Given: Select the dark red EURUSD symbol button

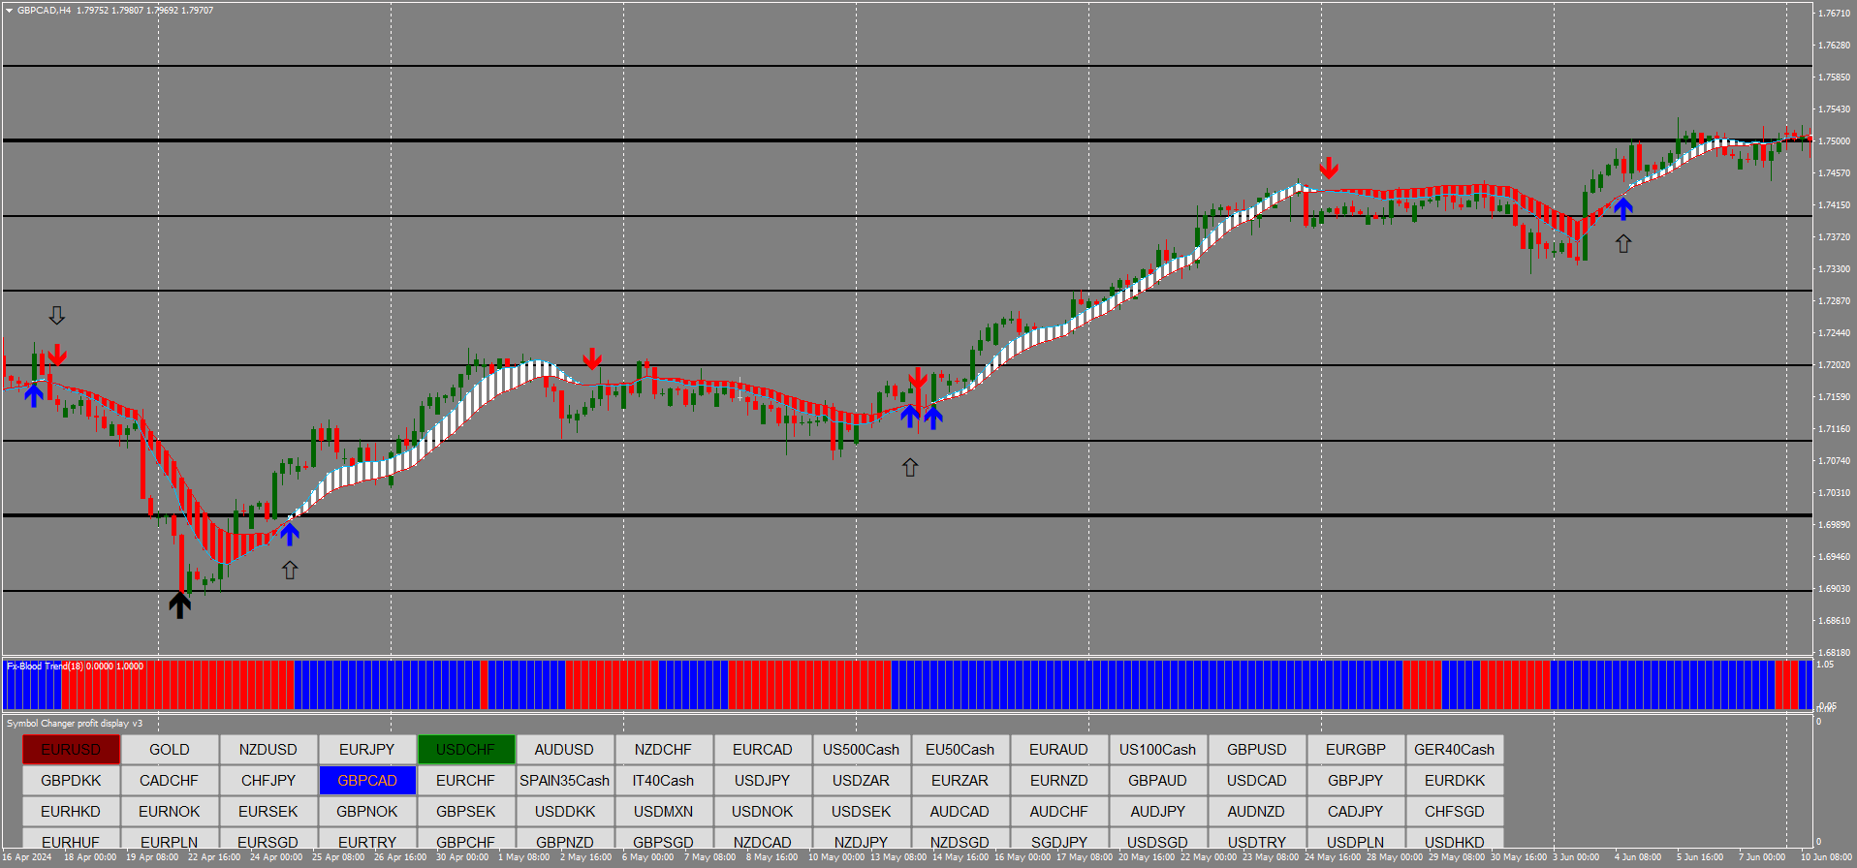Looking at the screenshot, I should coord(71,750).
